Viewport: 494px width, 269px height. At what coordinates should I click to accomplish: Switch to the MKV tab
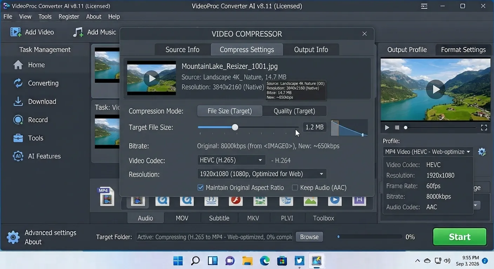[253, 218]
